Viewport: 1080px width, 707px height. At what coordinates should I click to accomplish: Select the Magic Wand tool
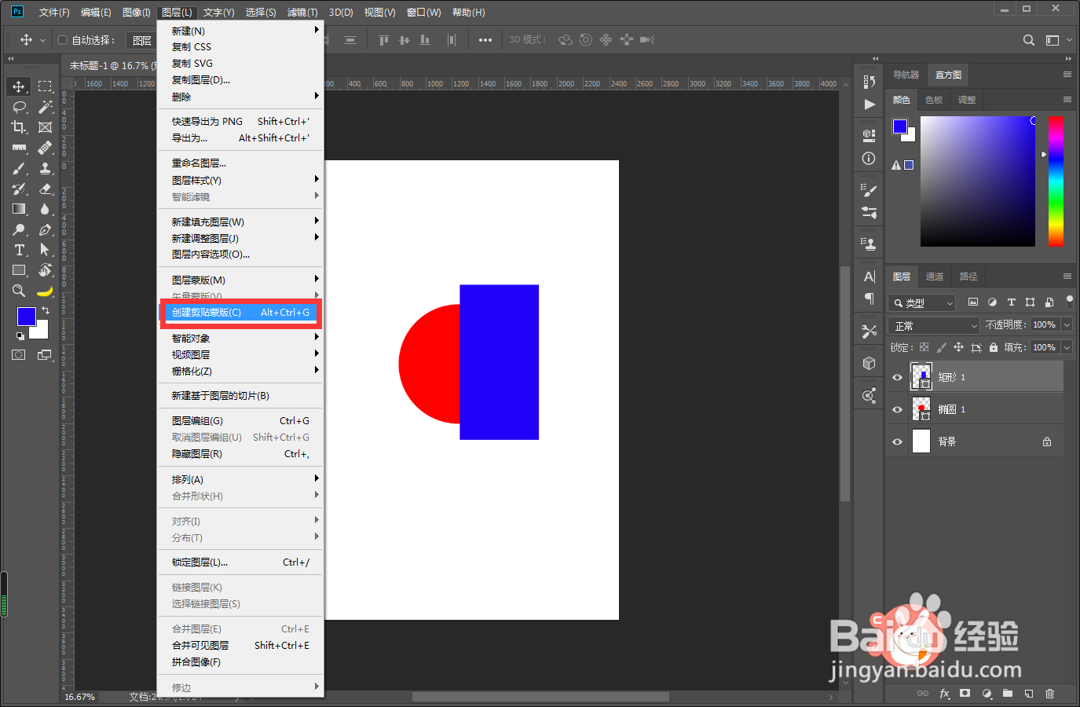click(x=45, y=107)
